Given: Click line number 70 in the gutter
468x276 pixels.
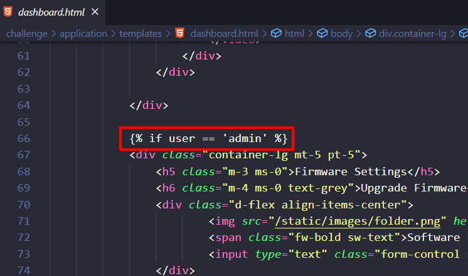Looking at the screenshot, I should coord(23,204).
